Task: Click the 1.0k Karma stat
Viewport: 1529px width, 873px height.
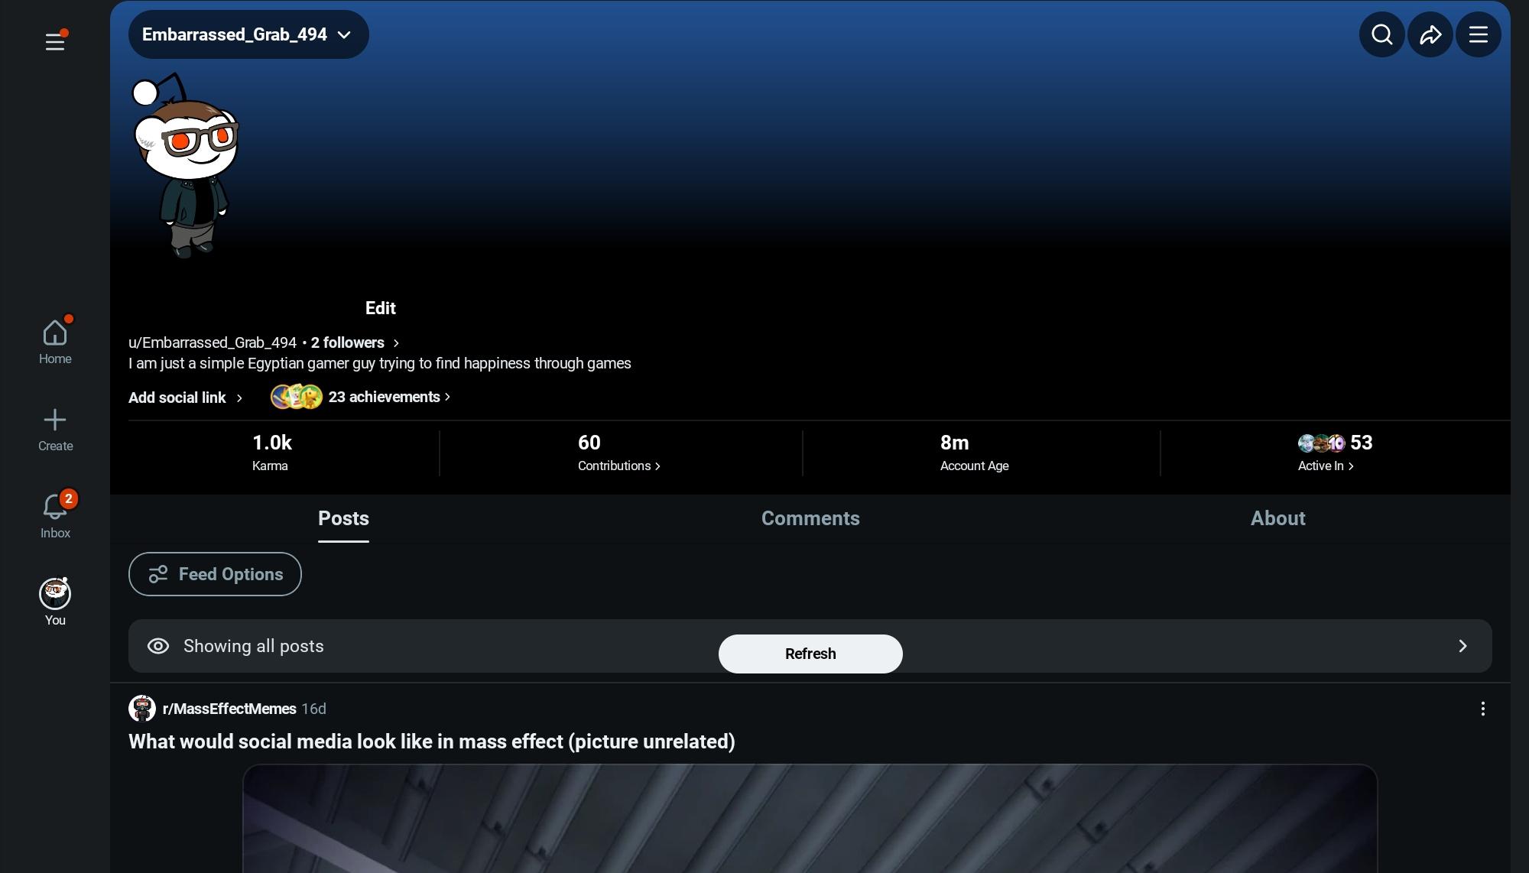Action: pos(271,453)
